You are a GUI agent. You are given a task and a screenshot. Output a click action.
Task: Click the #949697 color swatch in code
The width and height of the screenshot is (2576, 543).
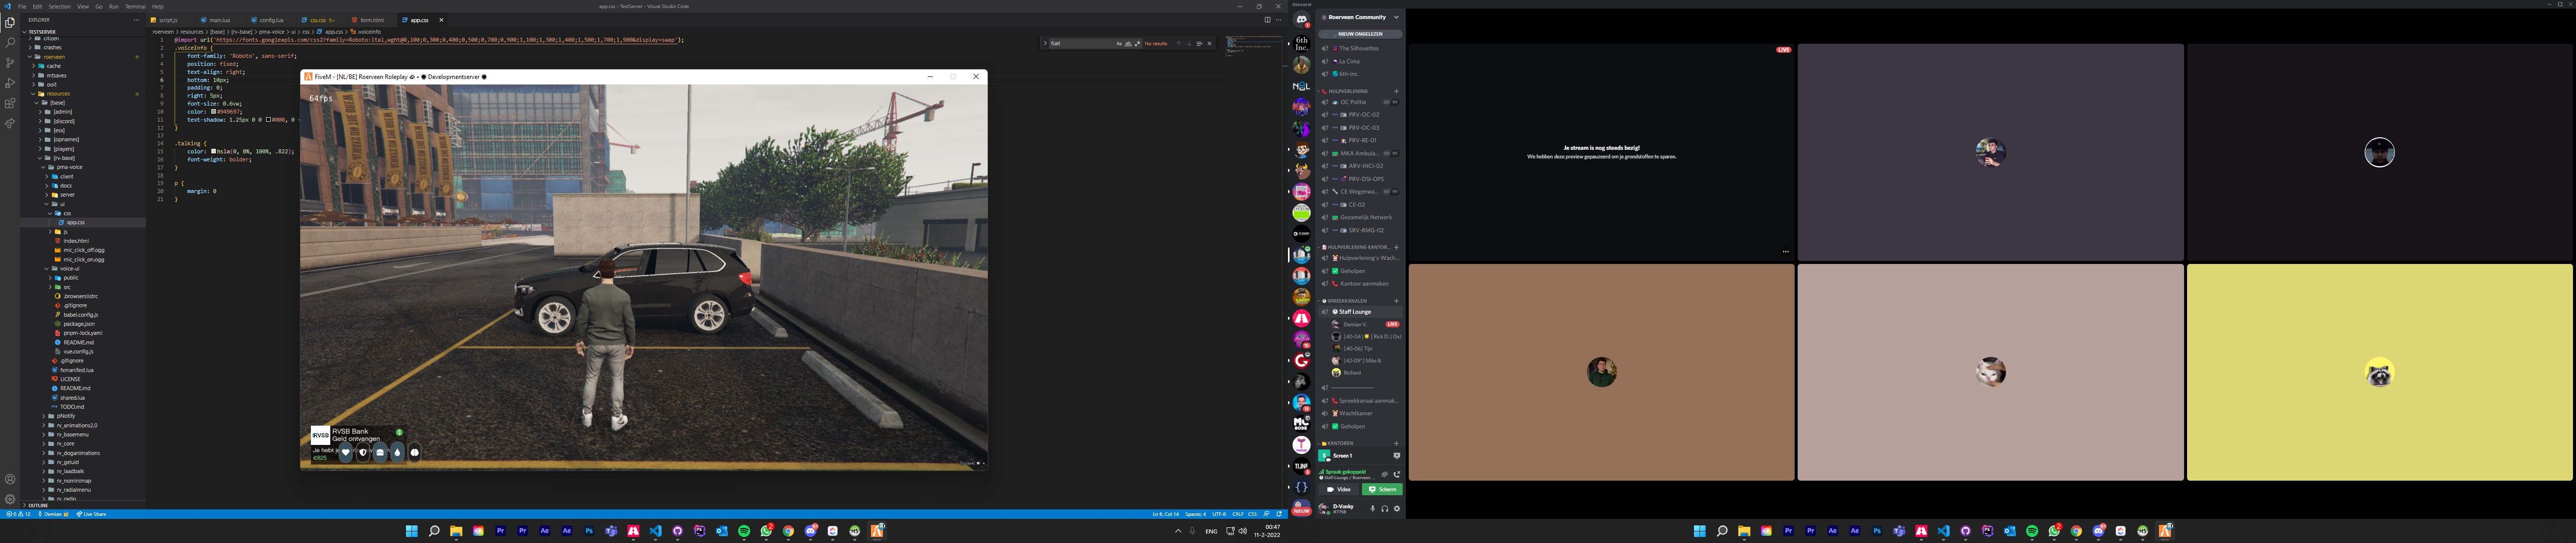(x=214, y=111)
